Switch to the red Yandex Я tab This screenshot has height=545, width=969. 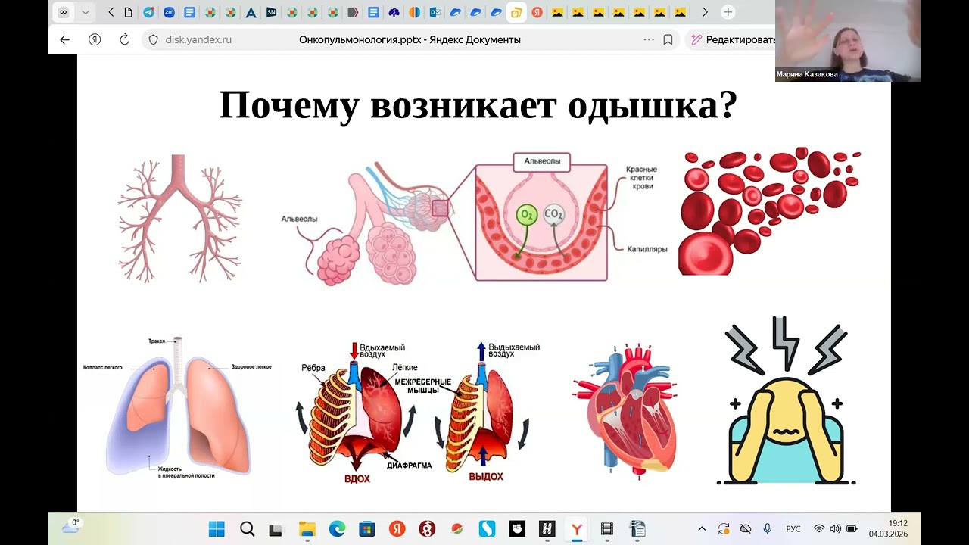pos(537,12)
